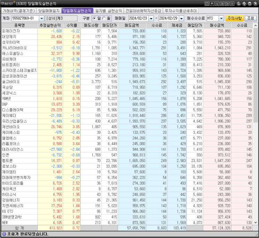Click the 매입단가 column header
Screen dimensions: 259x238
[195, 25]
